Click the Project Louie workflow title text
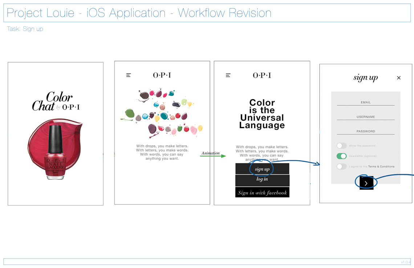Image resolution: width=414 pixels, height=268 pixels. (139, 13)
